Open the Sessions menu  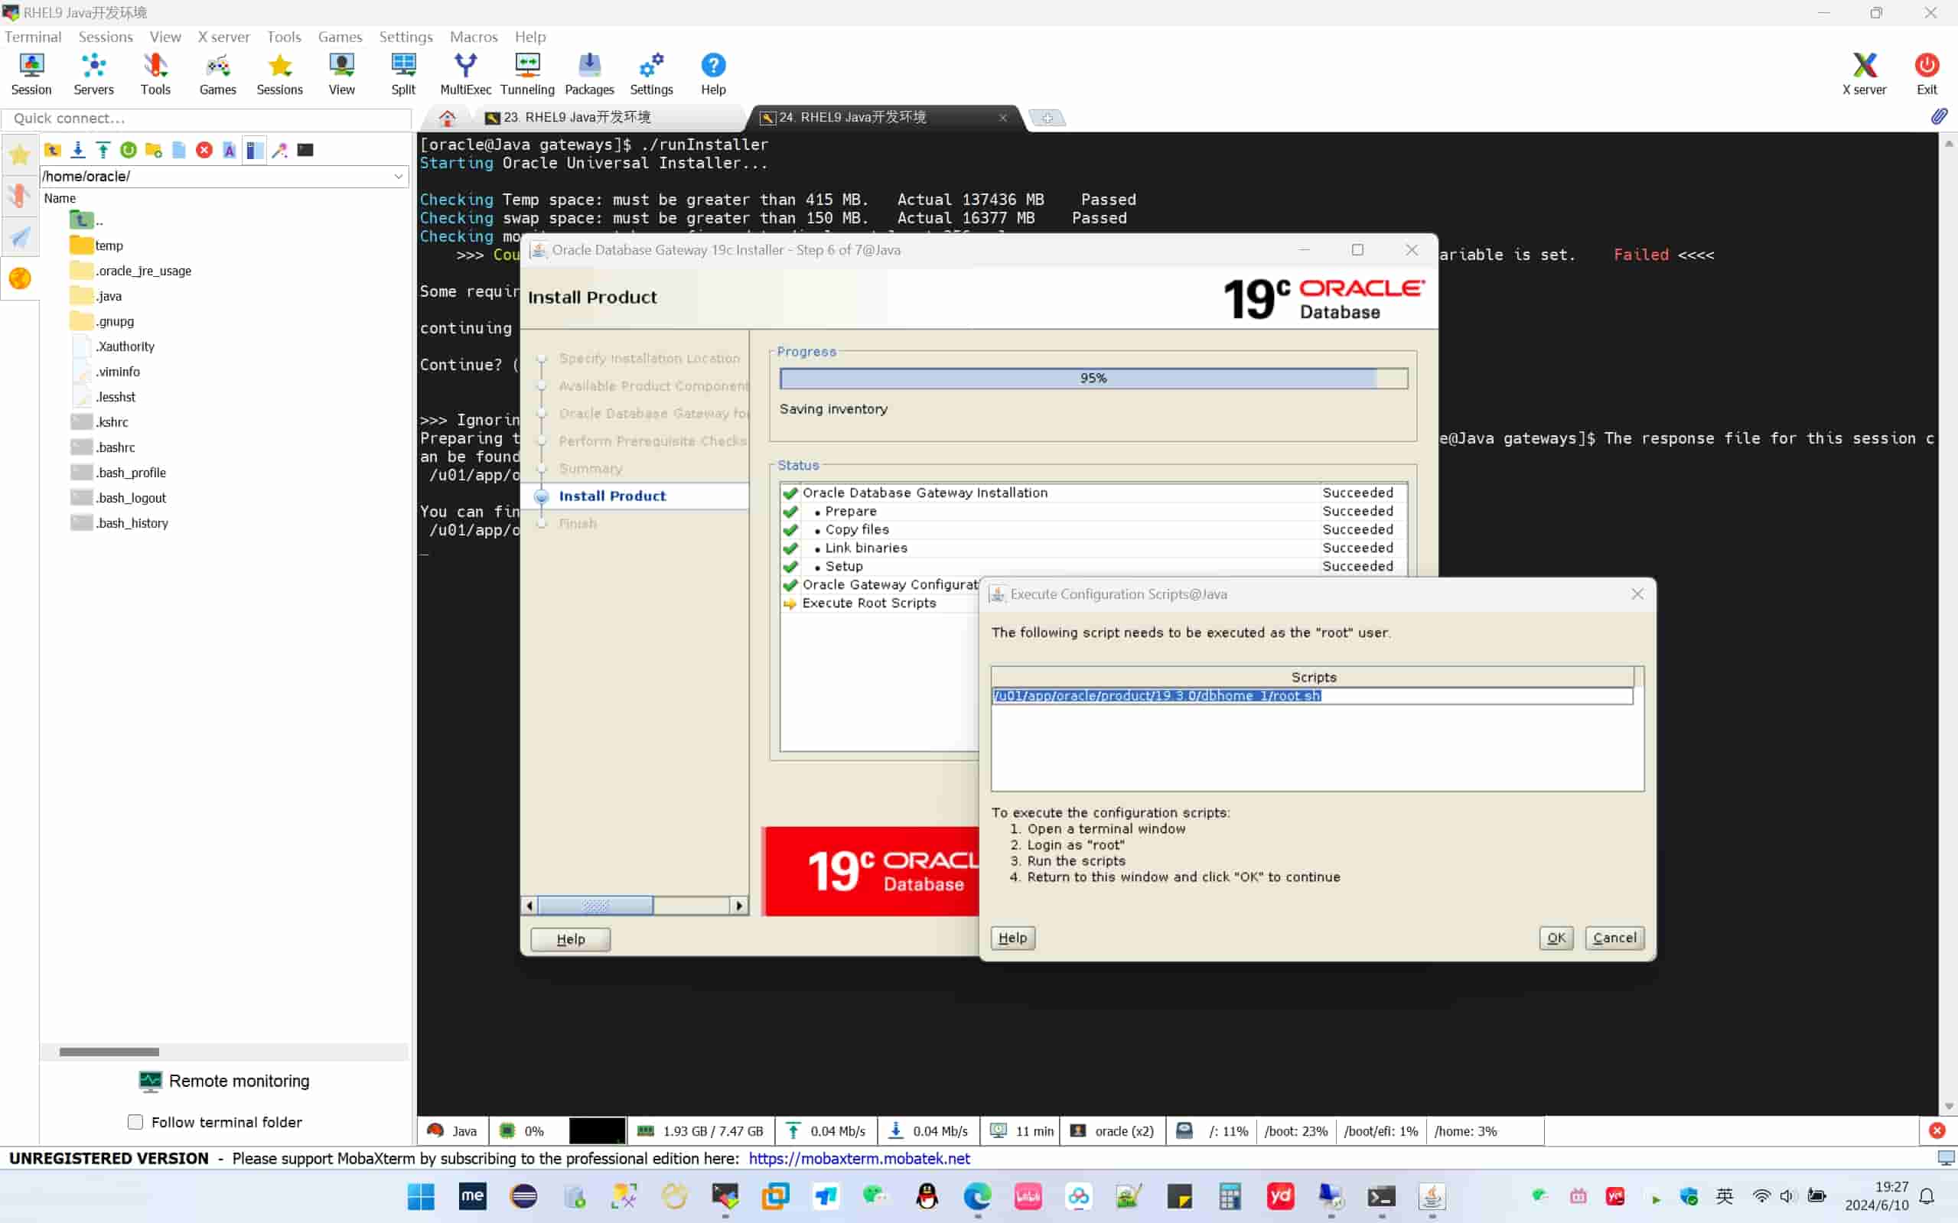click(105, 37)
